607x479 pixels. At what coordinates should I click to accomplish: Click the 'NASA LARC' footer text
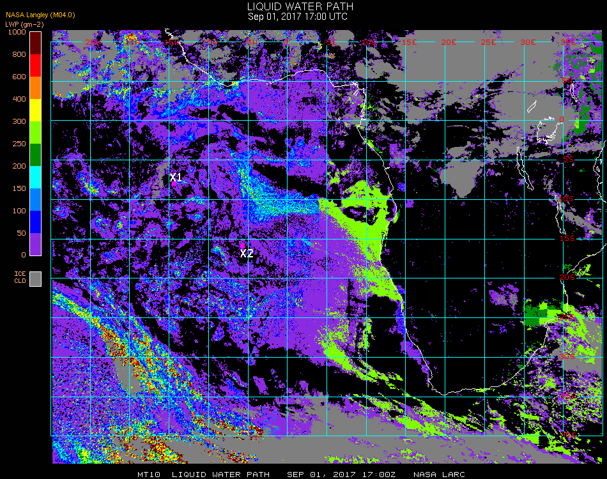pos(439,475)
